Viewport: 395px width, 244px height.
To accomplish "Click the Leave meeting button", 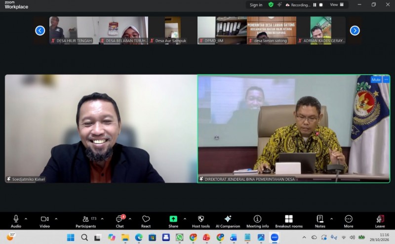I will [380, 221].
